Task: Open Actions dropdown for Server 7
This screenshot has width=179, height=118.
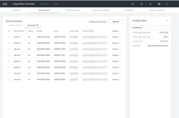Action: tap(116, 67)
